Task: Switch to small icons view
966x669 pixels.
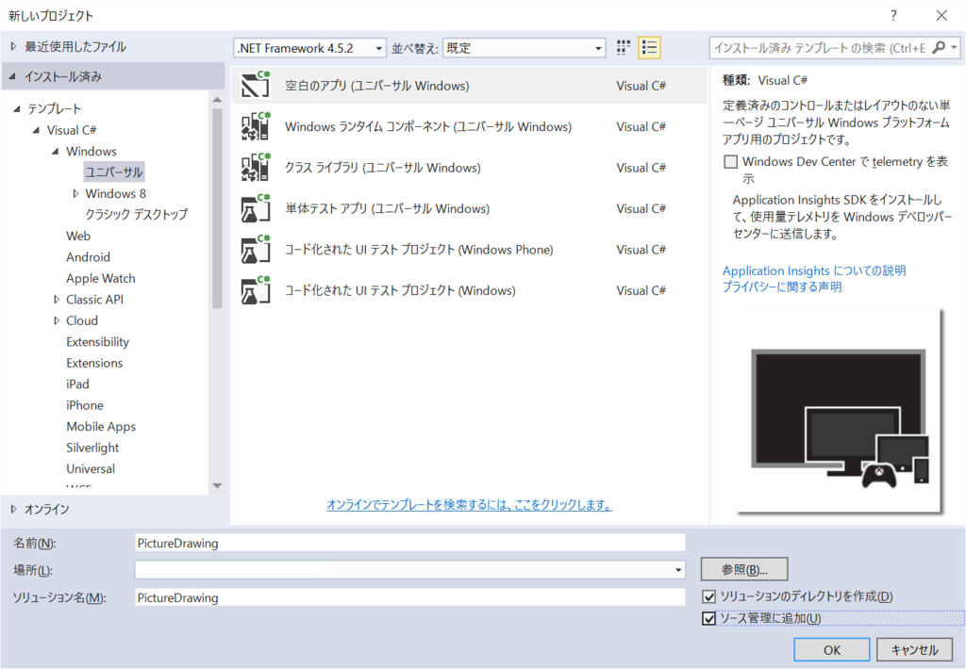Action: (624, 48)
